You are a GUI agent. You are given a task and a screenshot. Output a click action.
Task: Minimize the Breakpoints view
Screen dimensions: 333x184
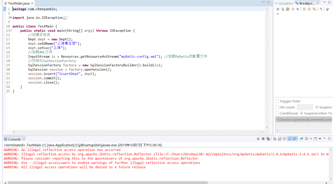324,2
